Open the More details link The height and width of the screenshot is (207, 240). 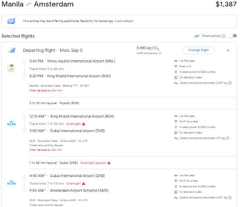(124, 21)
